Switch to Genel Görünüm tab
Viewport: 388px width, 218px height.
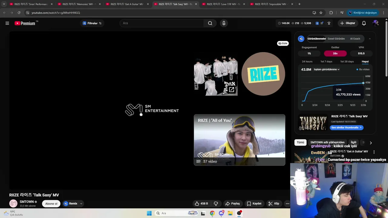(336, 39)
